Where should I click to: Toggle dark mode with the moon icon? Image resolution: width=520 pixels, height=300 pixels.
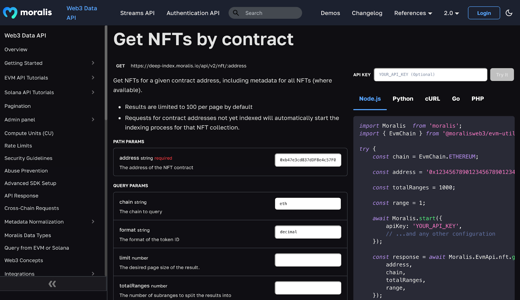click(509, 13)
